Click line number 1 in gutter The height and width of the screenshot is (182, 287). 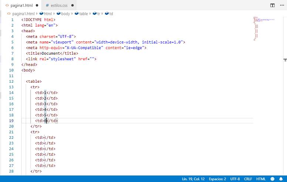(12, 20)
